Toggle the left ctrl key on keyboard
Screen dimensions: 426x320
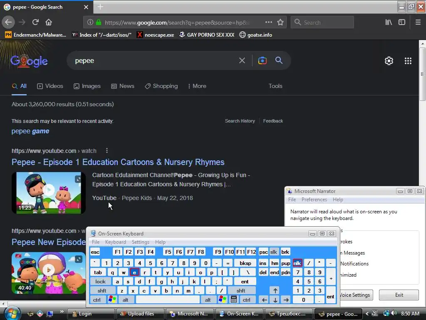(97, 300)
